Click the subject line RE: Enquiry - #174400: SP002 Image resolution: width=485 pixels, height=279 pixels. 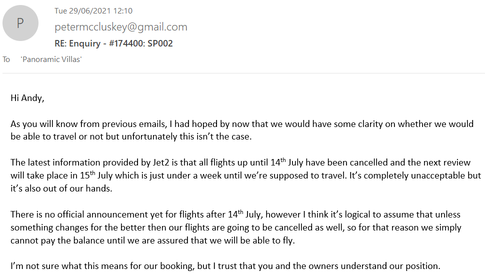[x=113, y=43]
